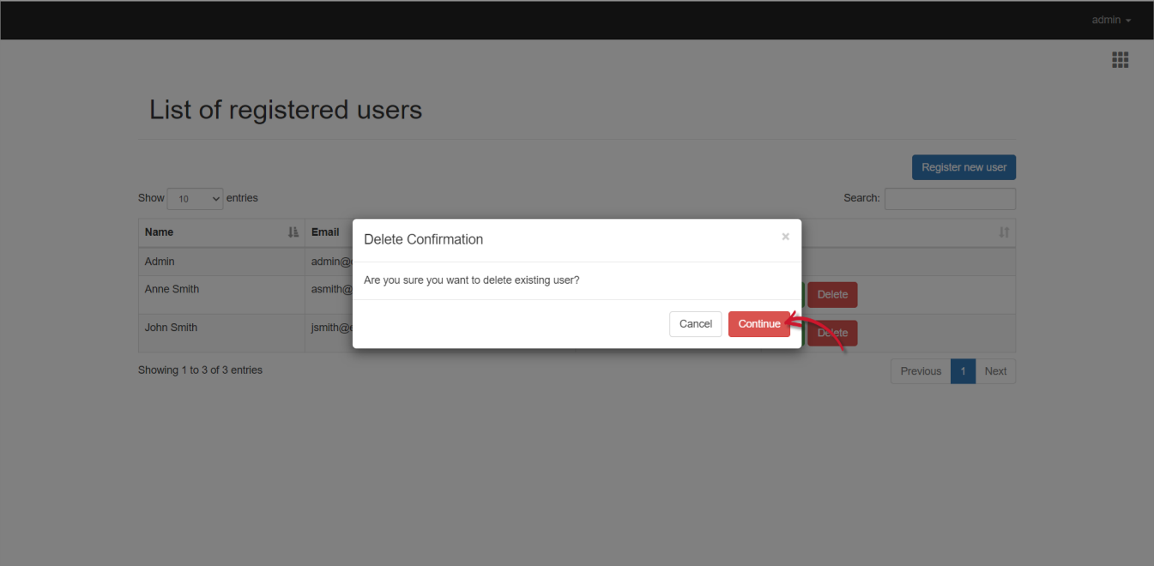Cancel the user deletion
Viewport: 1154px width, 566px height.
click(695, 324)
